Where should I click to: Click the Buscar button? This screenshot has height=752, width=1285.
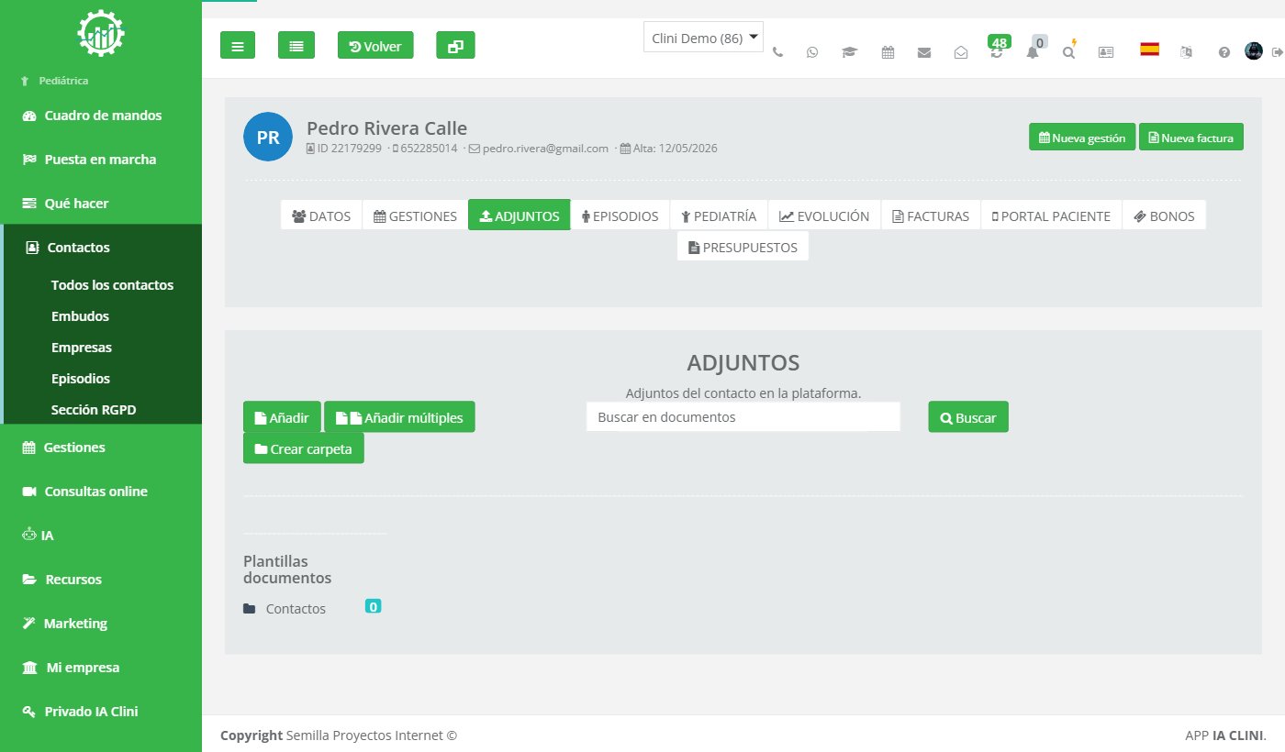coord(968,416)
